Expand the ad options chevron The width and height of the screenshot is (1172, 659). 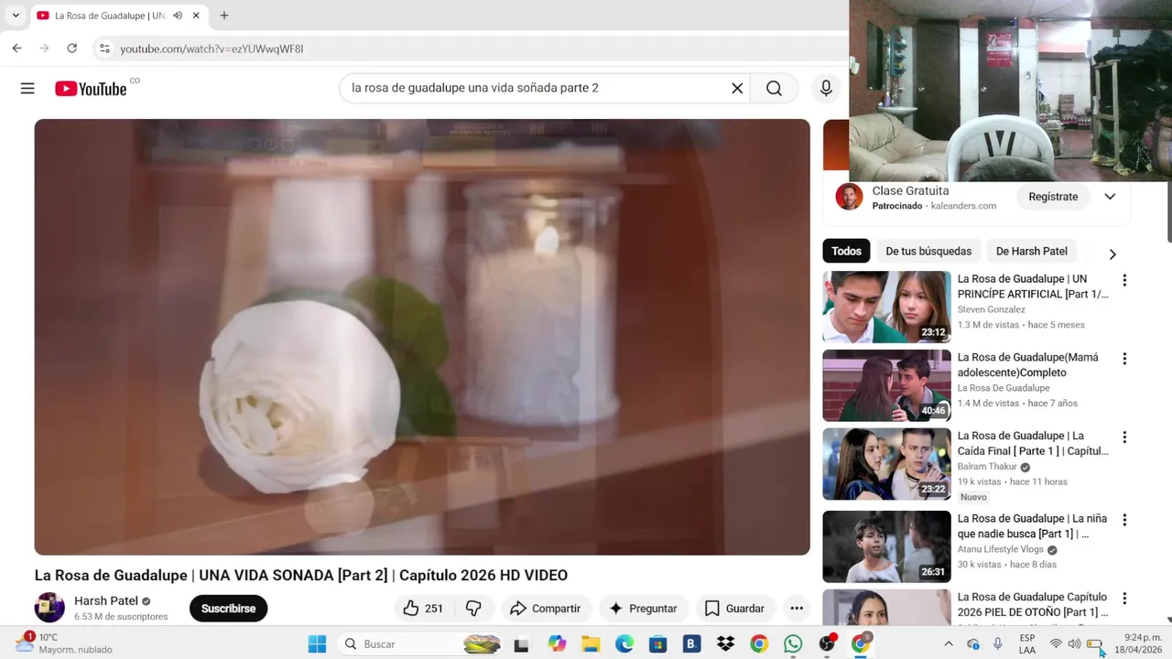[x=1110, y=197]
